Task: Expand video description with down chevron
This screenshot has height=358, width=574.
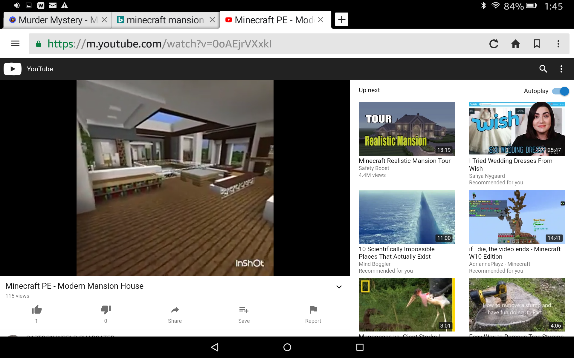Action: [339, 287]
